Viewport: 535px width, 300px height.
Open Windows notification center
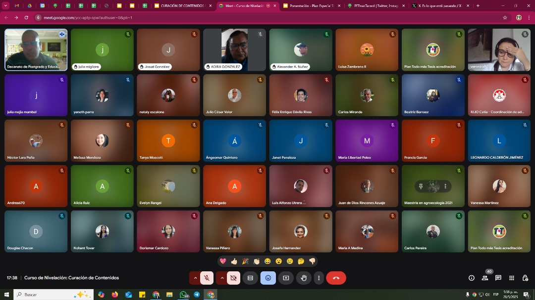click(527, 295)
